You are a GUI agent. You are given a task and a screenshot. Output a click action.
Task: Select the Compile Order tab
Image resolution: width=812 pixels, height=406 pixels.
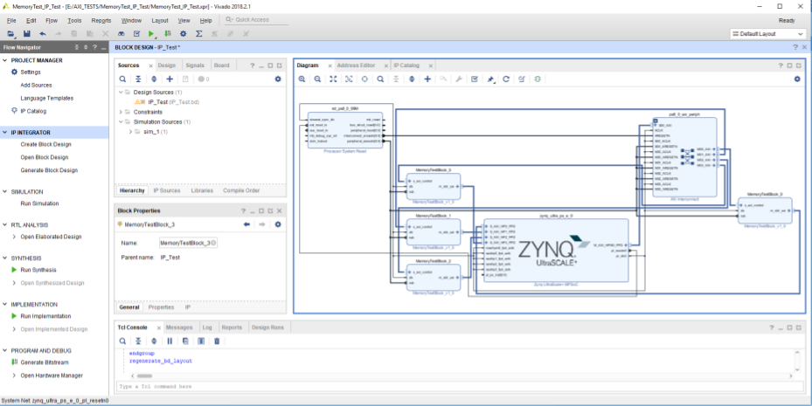coord(241,191)
